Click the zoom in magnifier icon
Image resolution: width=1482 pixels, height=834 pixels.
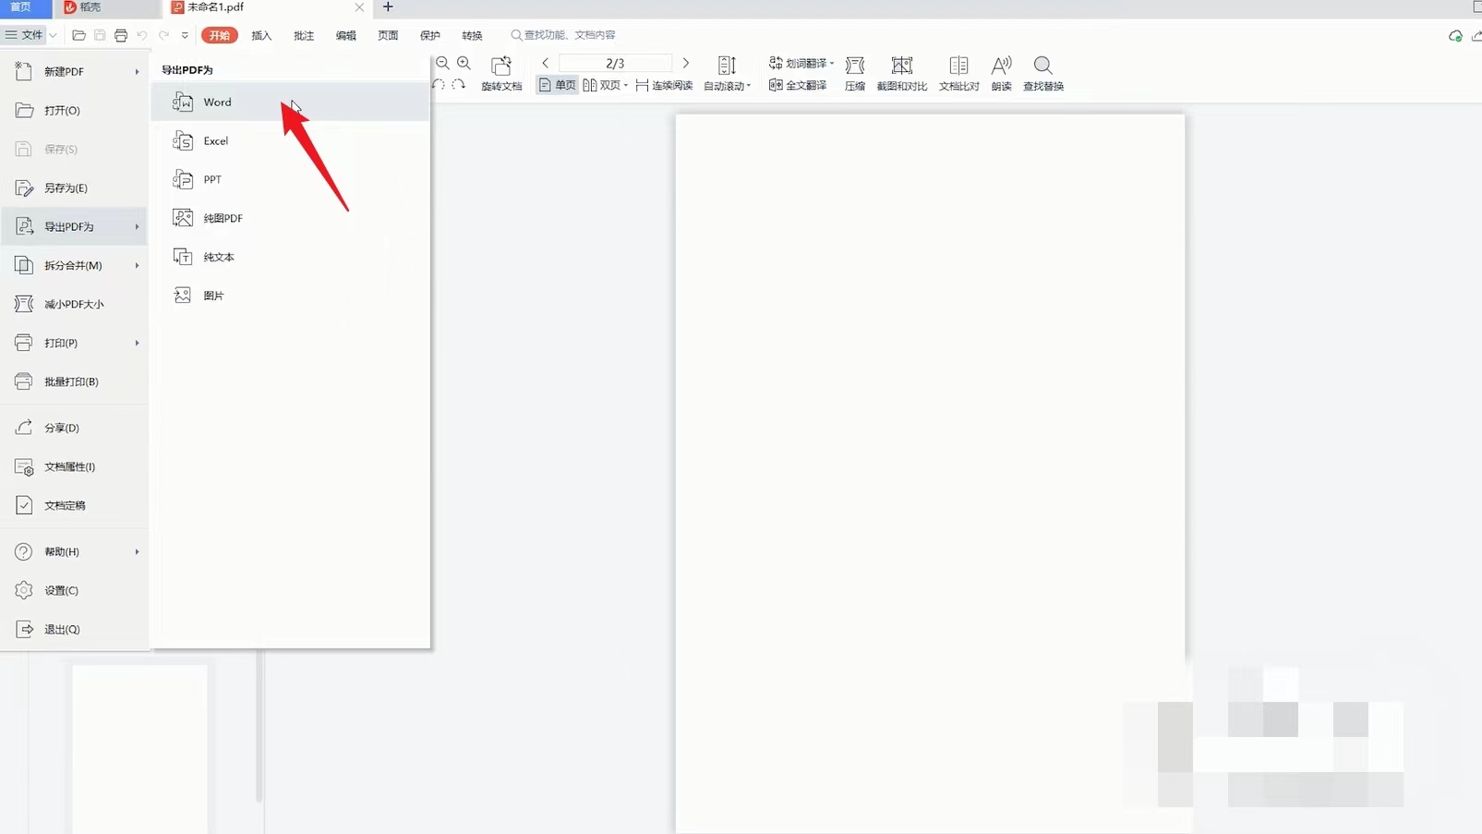coord(464,64)
